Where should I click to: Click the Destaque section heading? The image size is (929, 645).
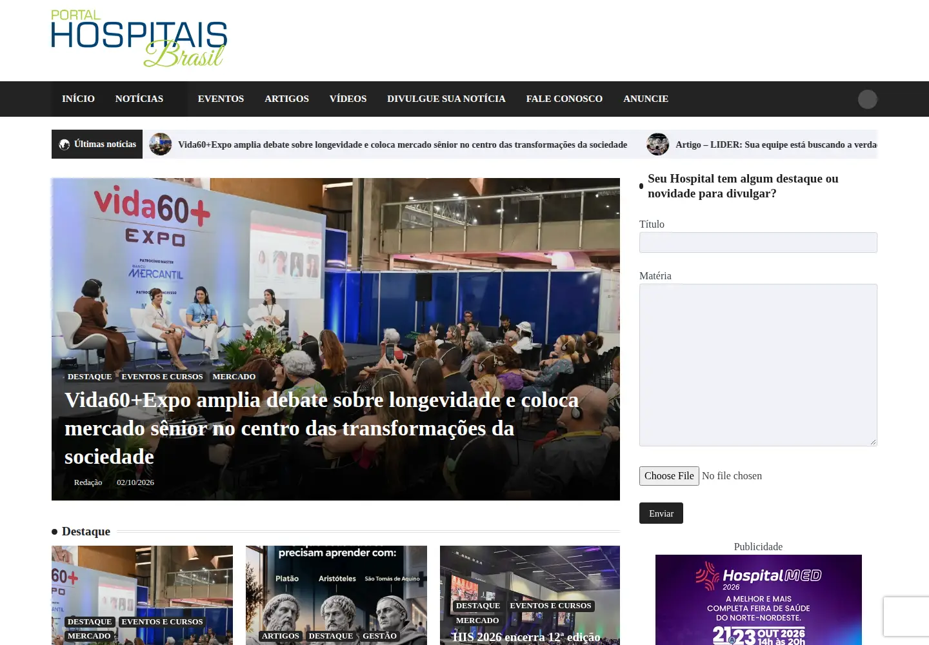click(86, 531)
